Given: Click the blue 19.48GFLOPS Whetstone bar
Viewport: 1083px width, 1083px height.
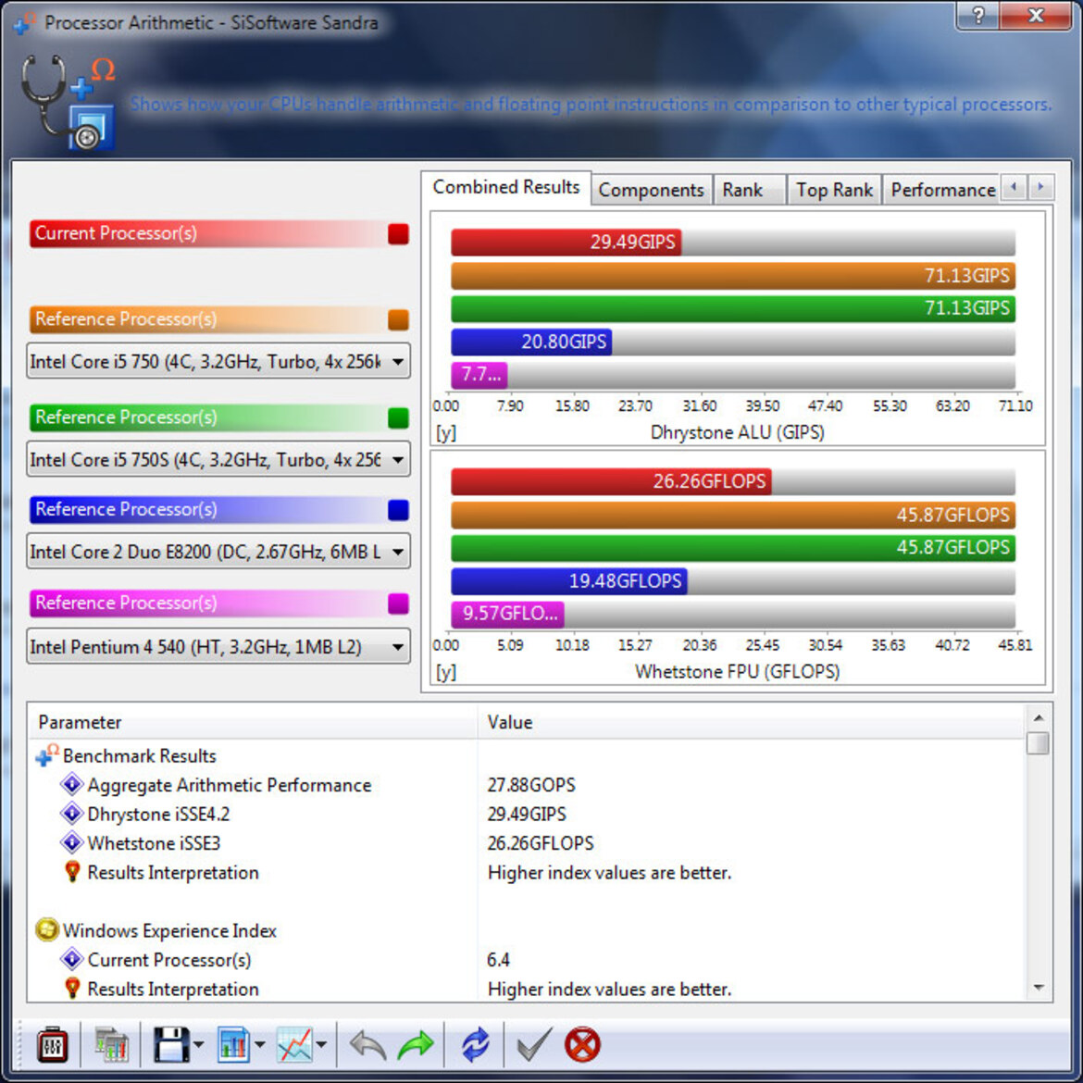Looking at the screenshot, I should (x=568, y=581).
